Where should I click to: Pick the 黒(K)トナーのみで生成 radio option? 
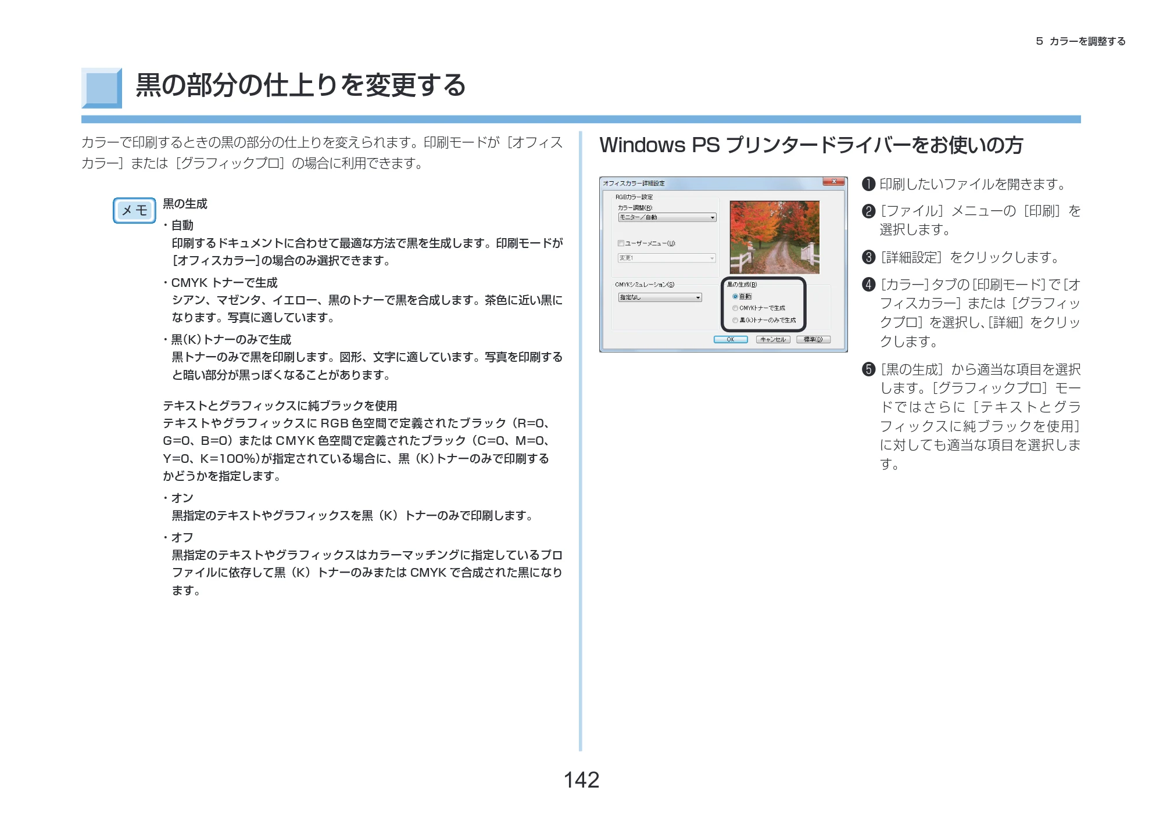735,320
